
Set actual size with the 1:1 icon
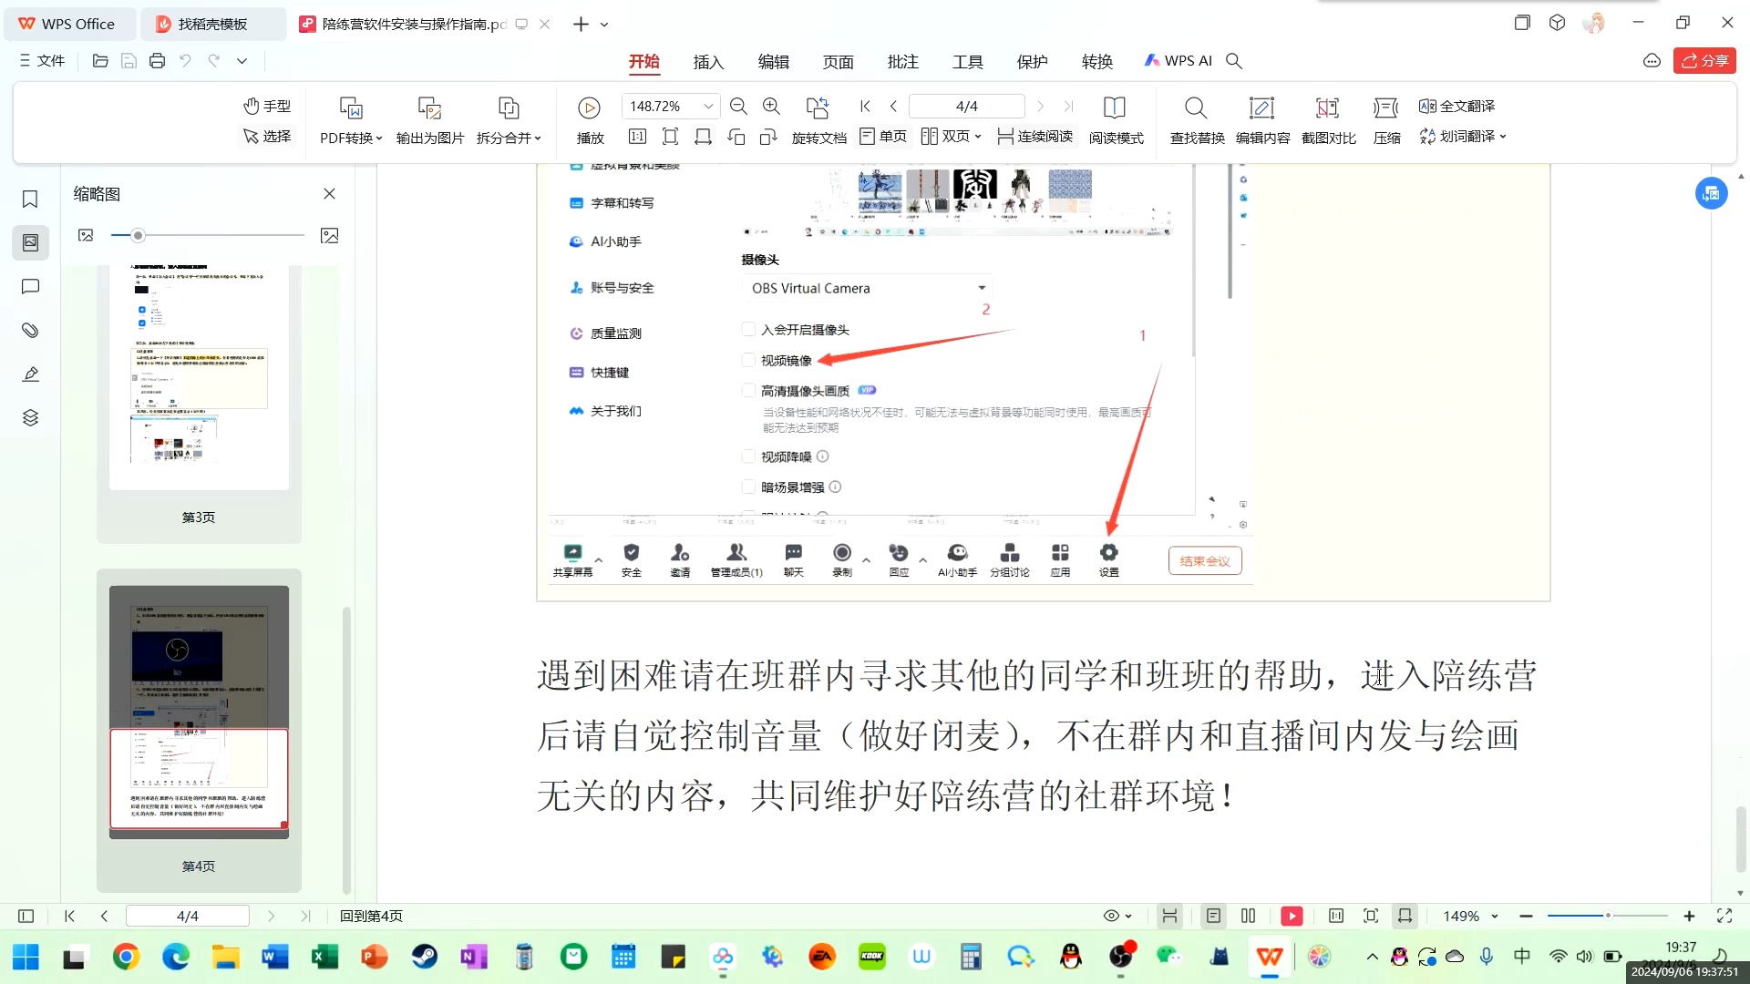click(x=637, y=137)
